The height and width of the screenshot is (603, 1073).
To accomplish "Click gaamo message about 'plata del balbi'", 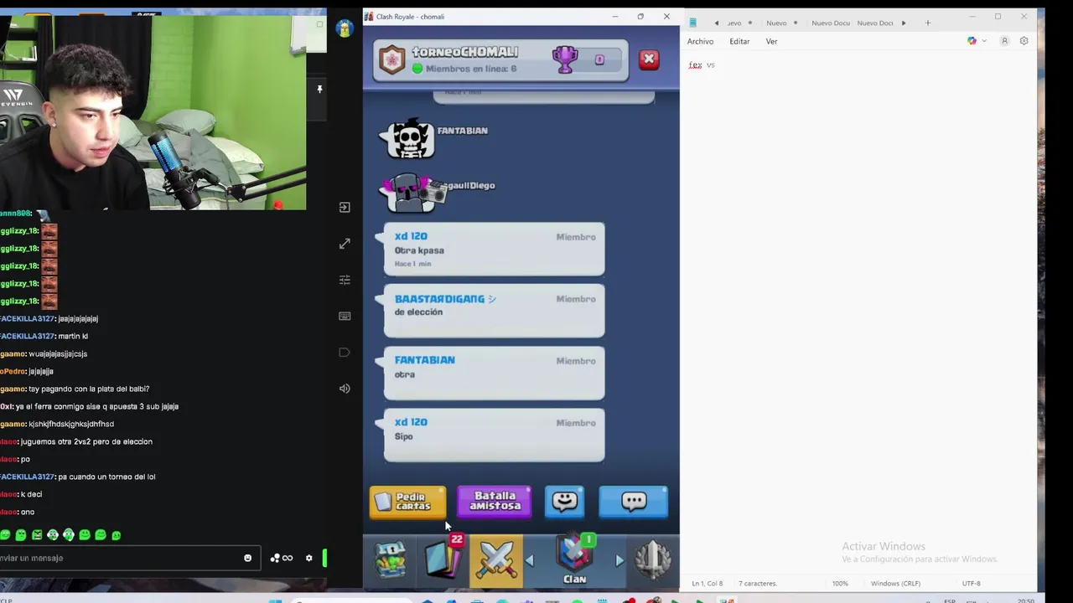I will click(x=75, y=389).
